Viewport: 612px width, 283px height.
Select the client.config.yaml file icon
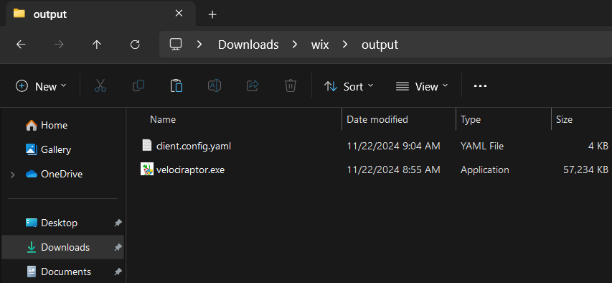(147, 145)
